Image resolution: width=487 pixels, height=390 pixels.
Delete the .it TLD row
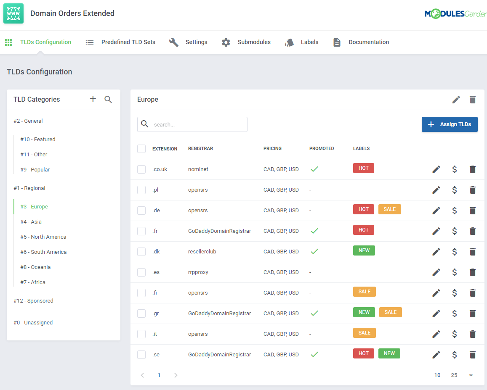click(472, 334)
